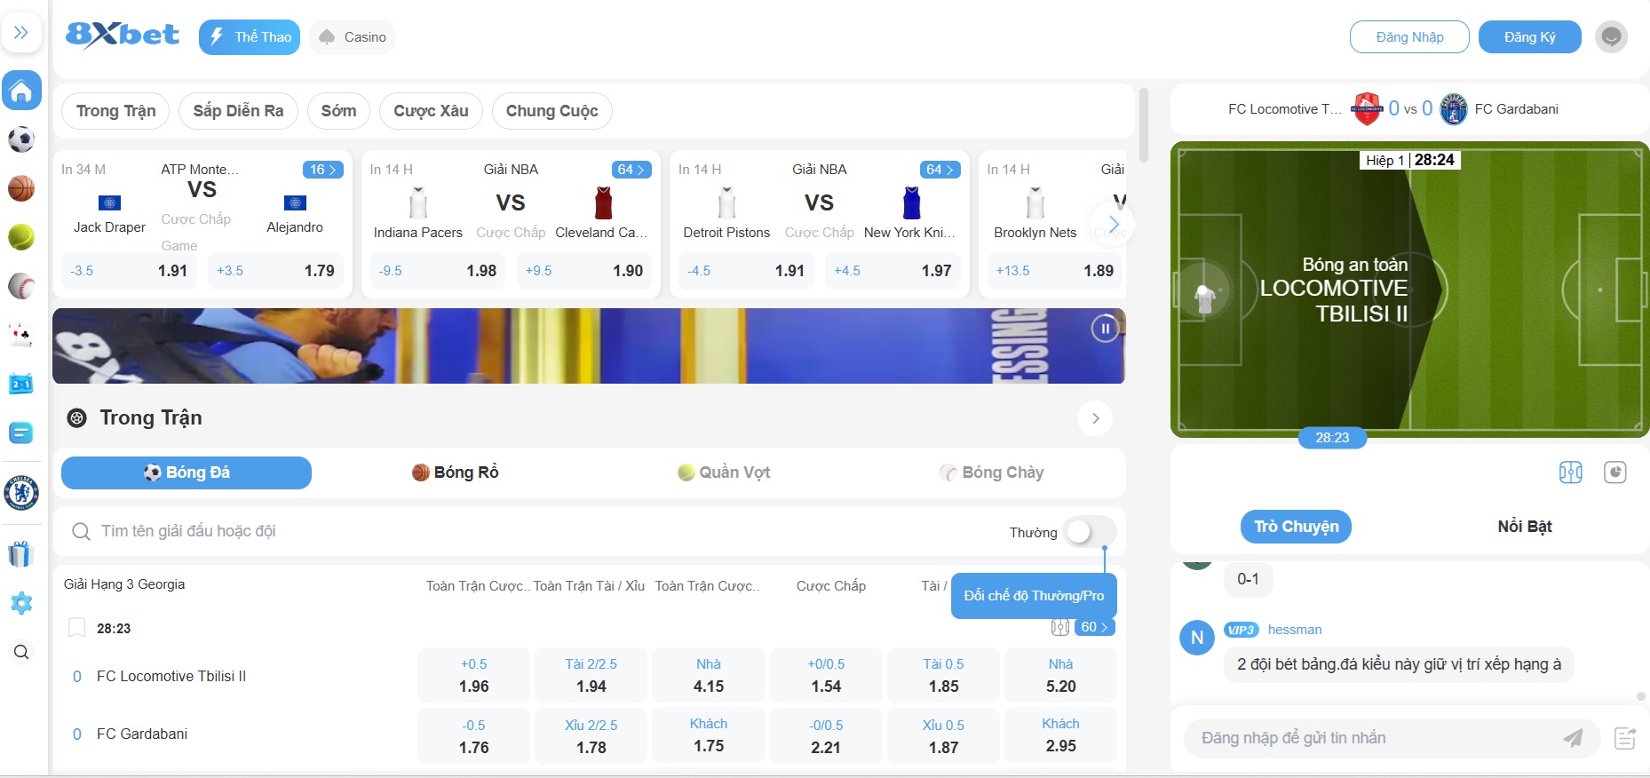Open the baseball sidebar icon
The height and width of the screenshot is (778, 1650).
[x=21, y=286]
